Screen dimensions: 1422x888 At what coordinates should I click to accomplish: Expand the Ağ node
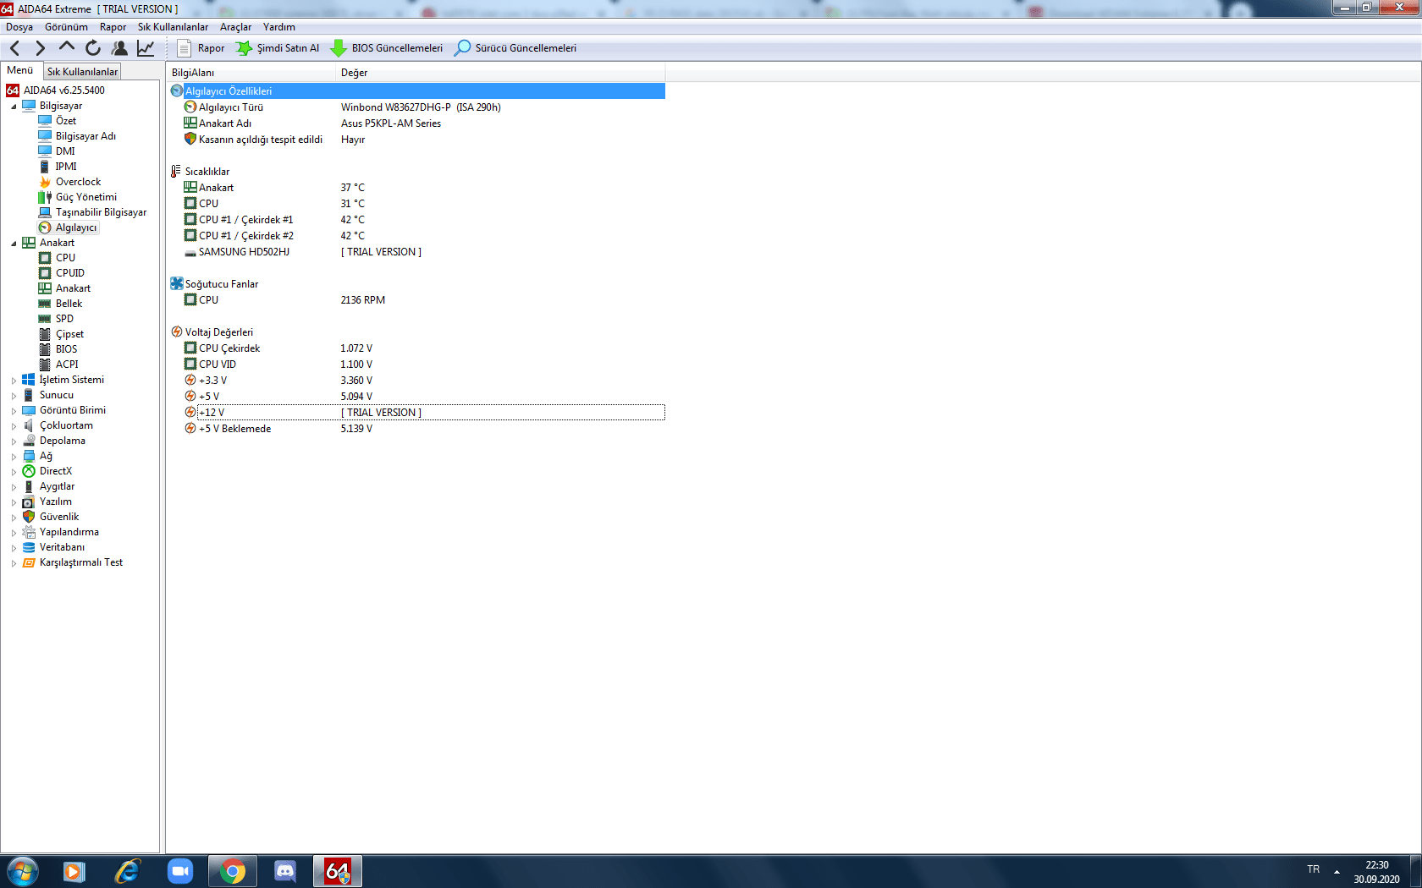14,457
